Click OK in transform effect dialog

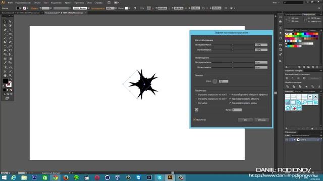[245, 120]
